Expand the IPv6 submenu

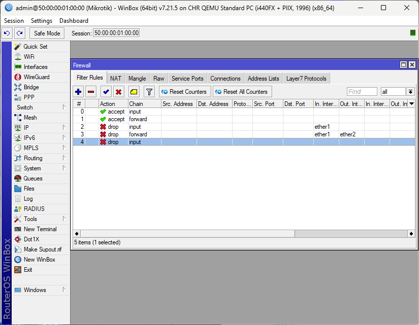41,138
